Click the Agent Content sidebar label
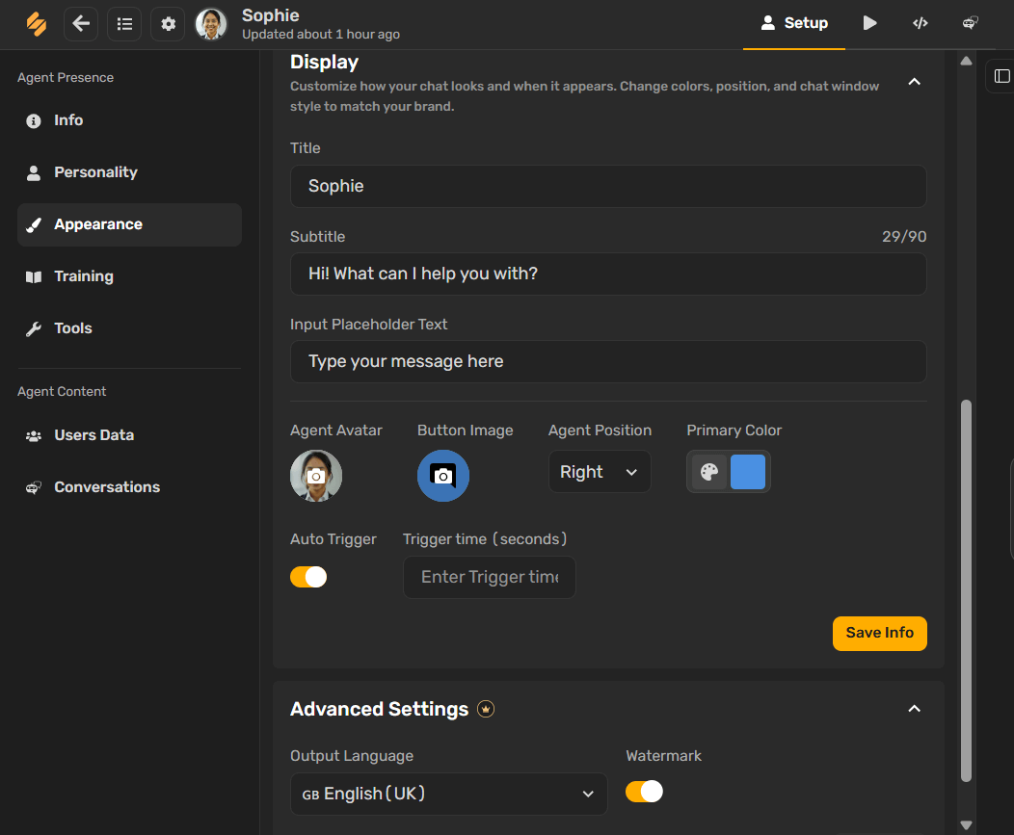Image resolution: width=1014 pixels, height=835 pixels. 62,392
